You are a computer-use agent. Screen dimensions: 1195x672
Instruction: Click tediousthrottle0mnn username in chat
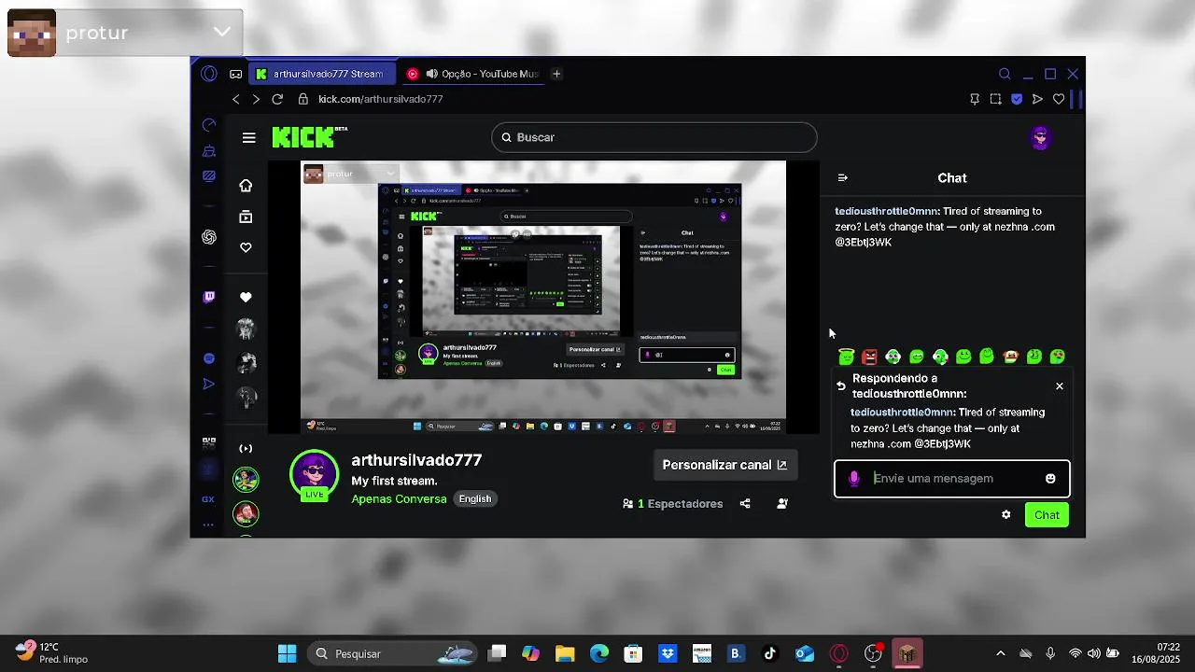[886, 212]
